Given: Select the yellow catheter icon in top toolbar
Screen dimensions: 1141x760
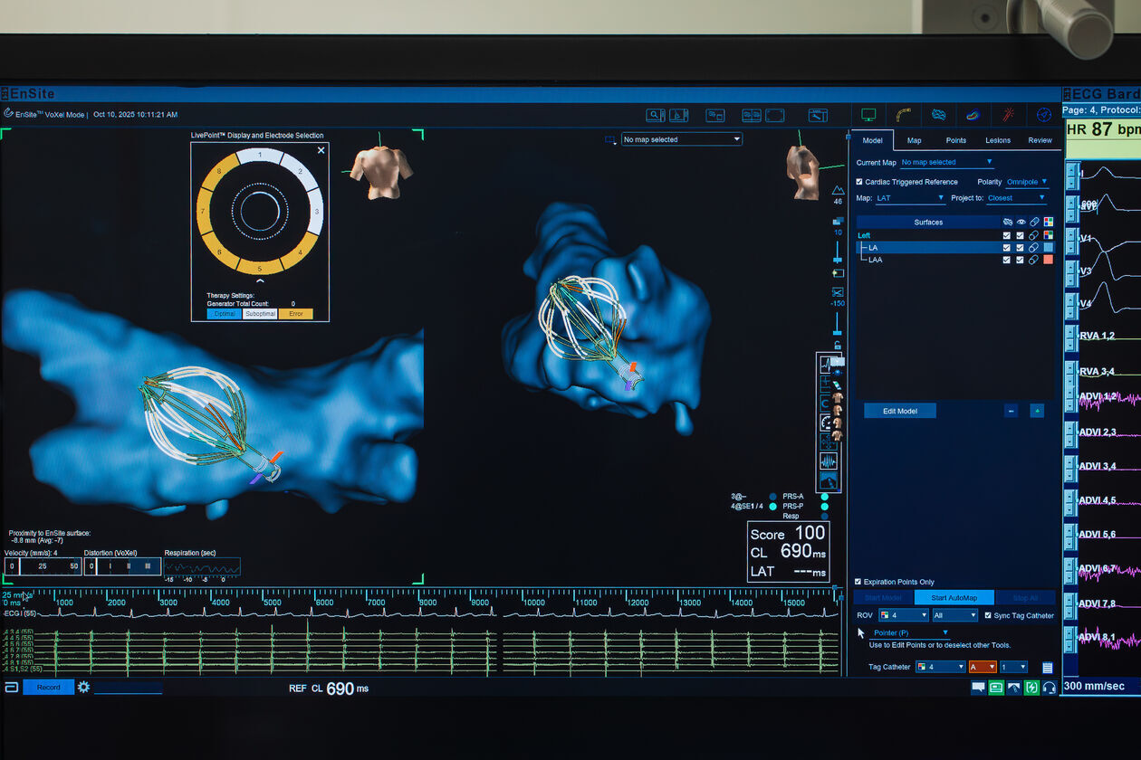Looking at the screenshot, I should [903, 115].
